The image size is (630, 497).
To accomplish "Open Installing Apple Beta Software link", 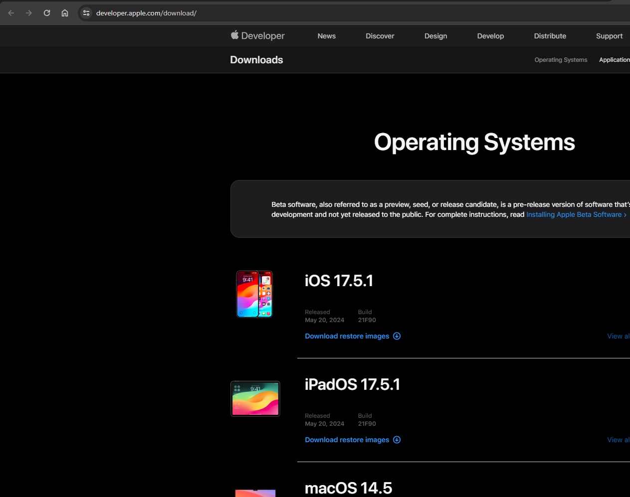I will pyautogui.click(x=576, y=214).
